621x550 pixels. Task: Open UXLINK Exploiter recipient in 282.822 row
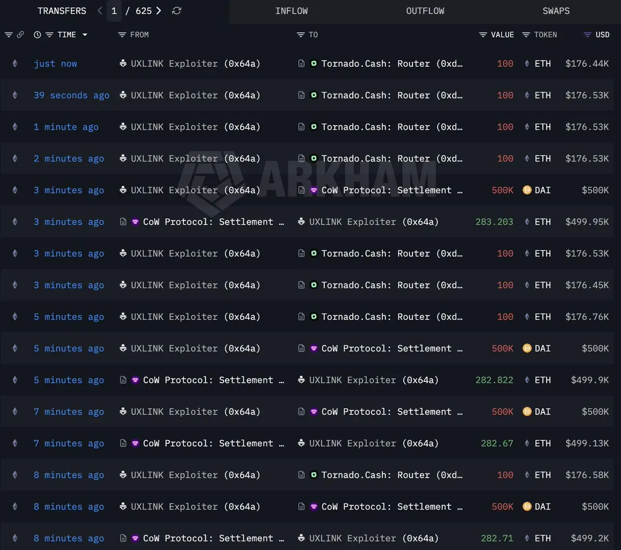tap(374, 380)
